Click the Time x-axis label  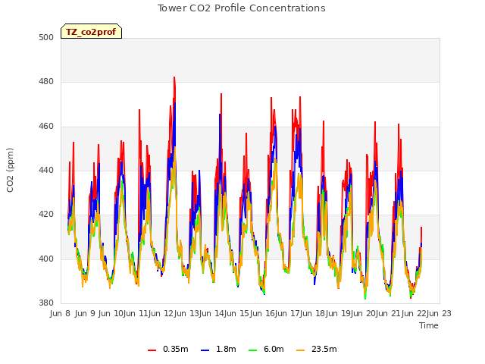point(429,325)
